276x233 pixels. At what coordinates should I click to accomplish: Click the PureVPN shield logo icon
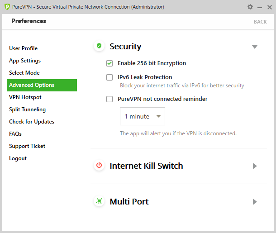pos(7,7)
